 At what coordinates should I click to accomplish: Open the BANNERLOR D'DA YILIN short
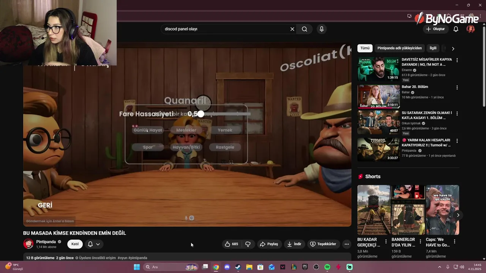tap(408, 210)
